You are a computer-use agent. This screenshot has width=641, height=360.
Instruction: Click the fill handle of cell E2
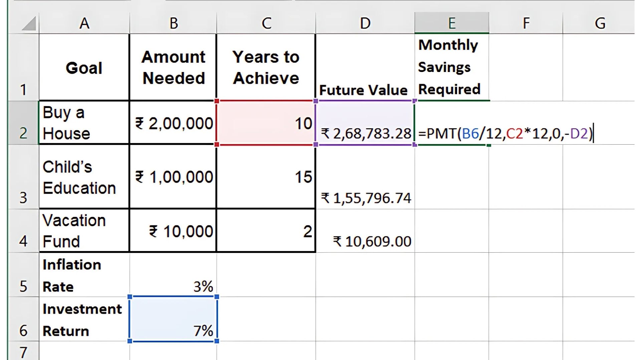tap(489, 145)
